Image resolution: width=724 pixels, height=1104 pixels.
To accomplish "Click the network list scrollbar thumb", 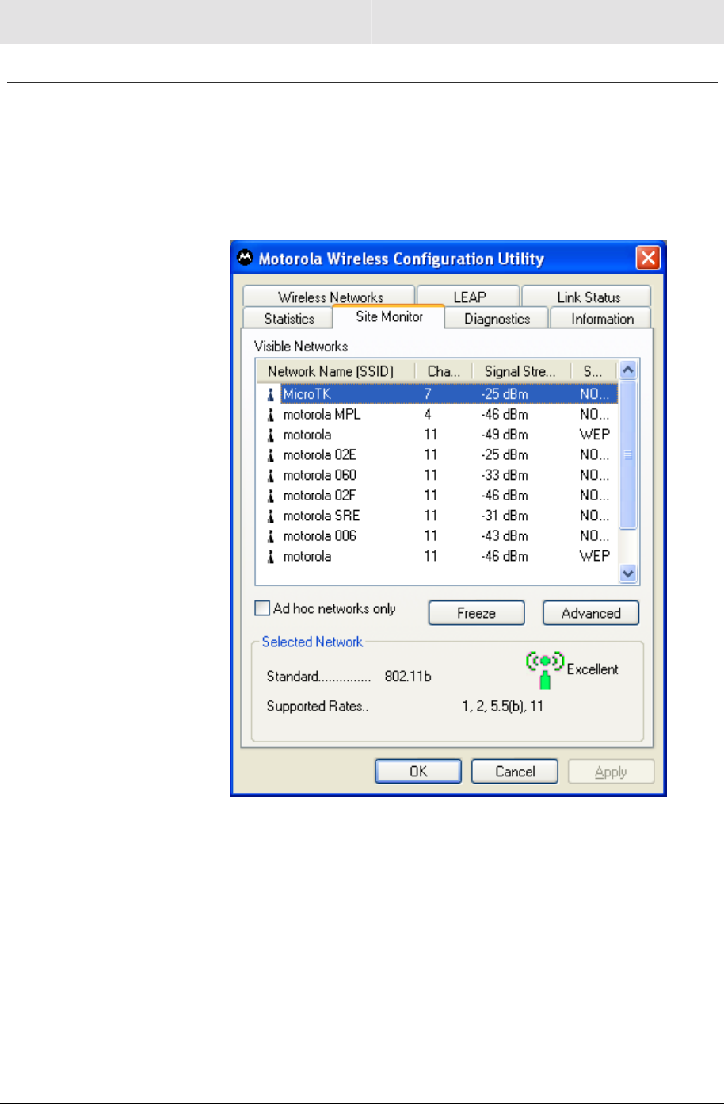I will tap(628, 454).
